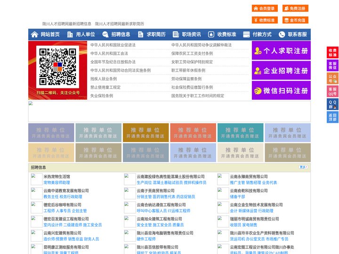Open job listing 宠物美容师助理

point(56,183)
